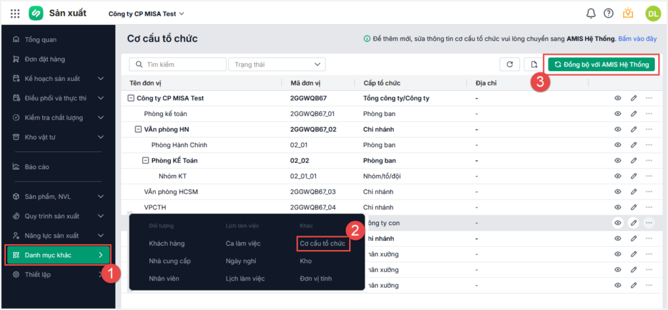Viewport: 668px width, 310px height.
Task: Open more options for Phòng Hành Chính
Action: [649, 145]
